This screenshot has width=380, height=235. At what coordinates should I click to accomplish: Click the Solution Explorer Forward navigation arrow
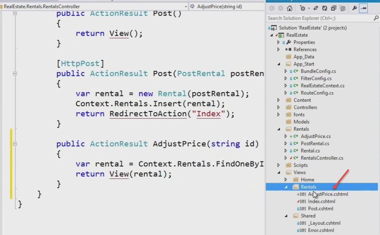[281, 8]
